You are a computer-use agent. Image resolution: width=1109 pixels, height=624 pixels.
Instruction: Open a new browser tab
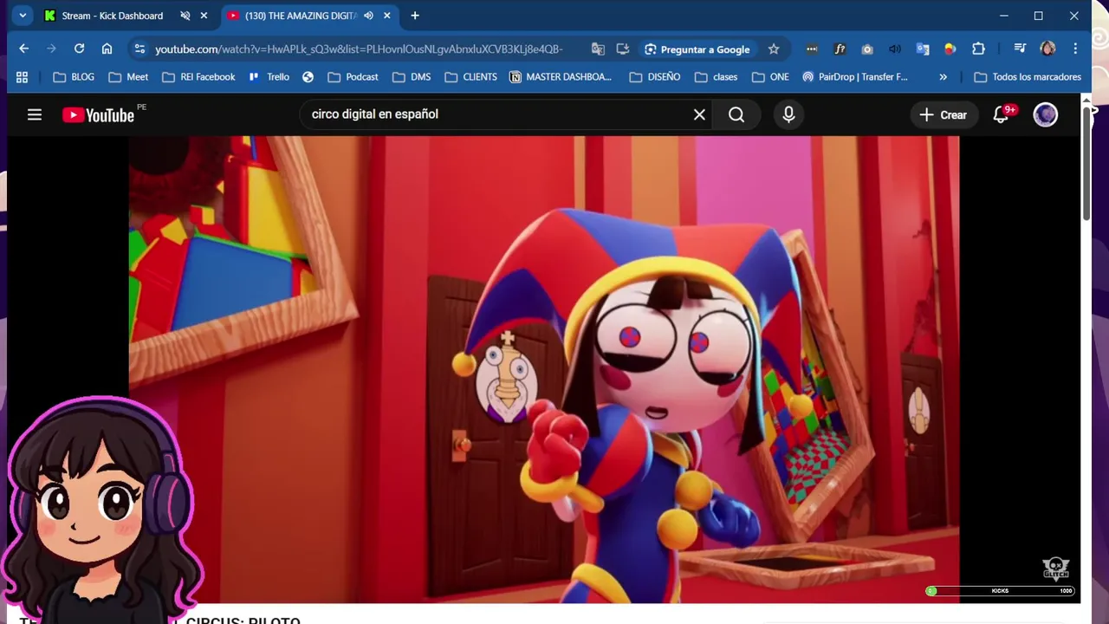415,16
